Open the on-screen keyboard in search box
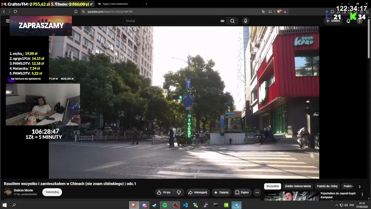The image size is (371, 209). pos(223,21)
